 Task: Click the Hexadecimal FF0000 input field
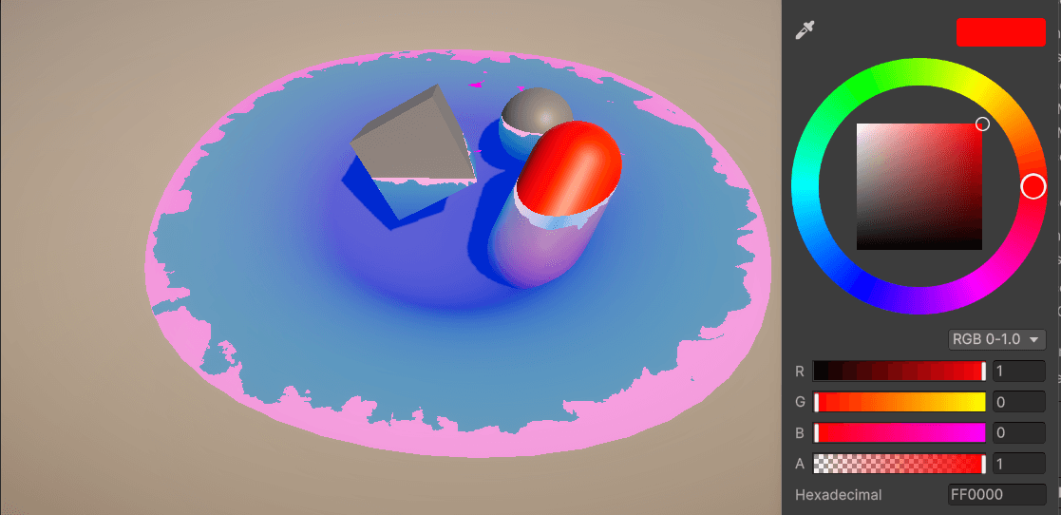pyautogui.click(x=996, y=495)
